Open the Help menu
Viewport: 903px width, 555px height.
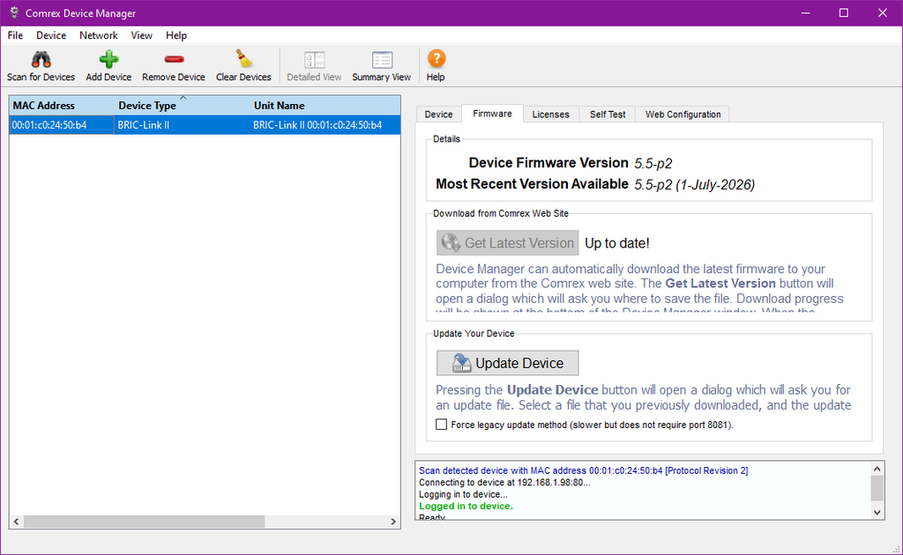[176, 35]
